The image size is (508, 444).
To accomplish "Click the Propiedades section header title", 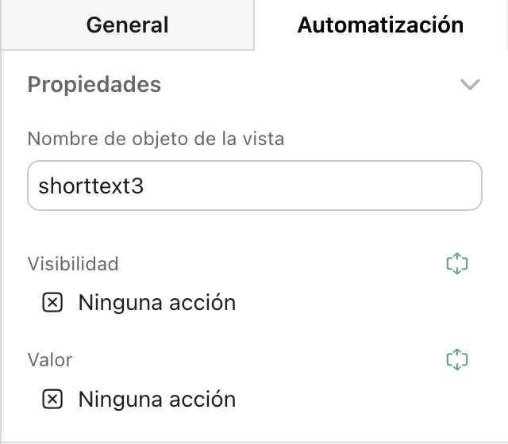I will coord(94,84).
